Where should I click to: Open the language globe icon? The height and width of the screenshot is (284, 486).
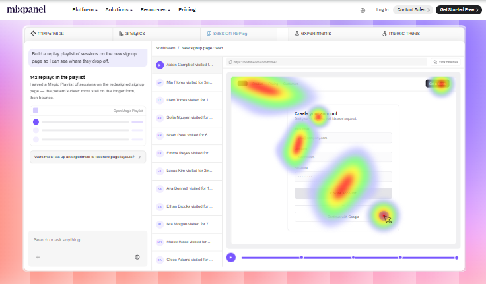pos(363,10)
